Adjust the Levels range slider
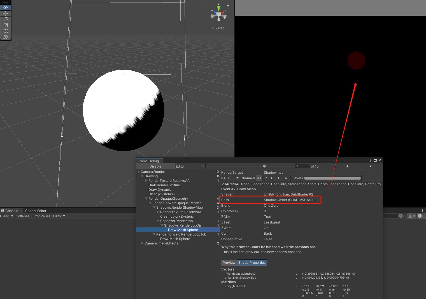 point(332,178)
